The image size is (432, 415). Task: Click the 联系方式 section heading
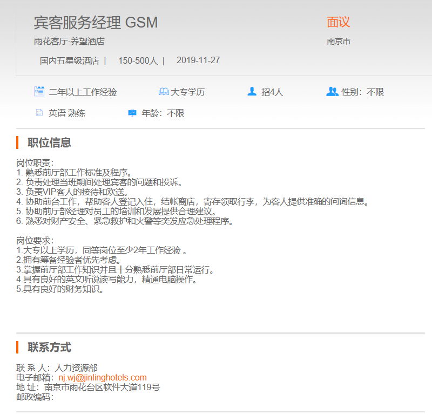pos(49,347)
